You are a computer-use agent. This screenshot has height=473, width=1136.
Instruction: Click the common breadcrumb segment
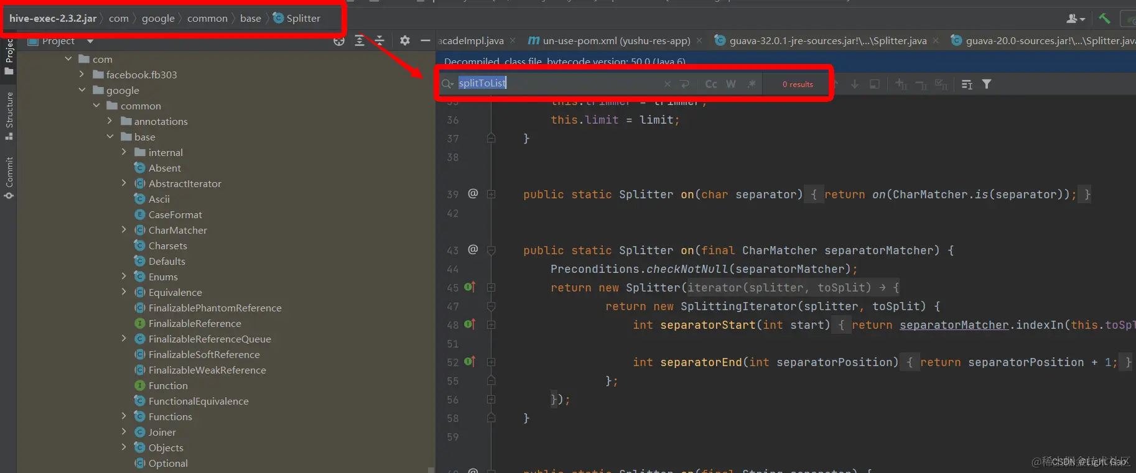(x=207, y=18)
